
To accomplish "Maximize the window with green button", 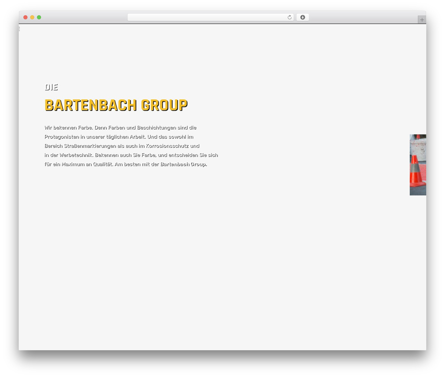I will (x=39, y=17).
